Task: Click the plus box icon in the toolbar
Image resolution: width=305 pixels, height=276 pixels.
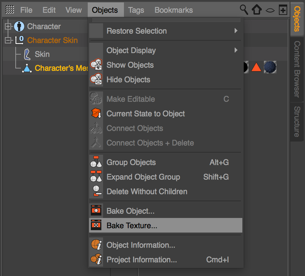Action: pos(283,10)
